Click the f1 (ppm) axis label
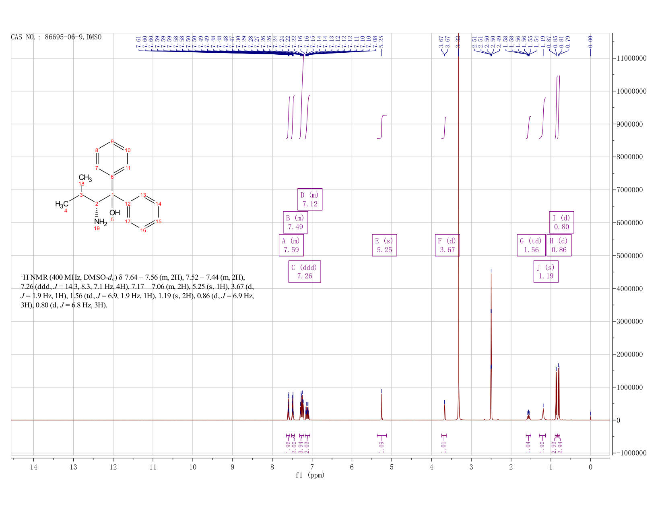Image resolution: width=664 pixels, height=513 pixels. pyautogui.click(x=310, y=475)
